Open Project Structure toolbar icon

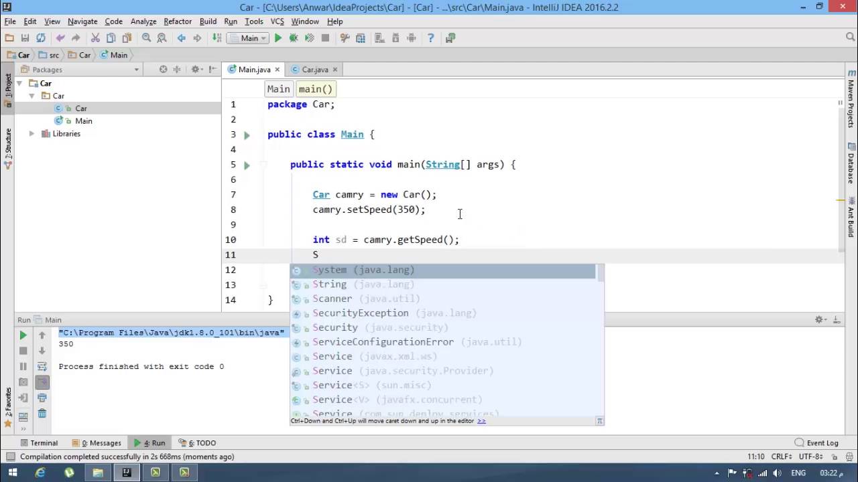point(361,38)
